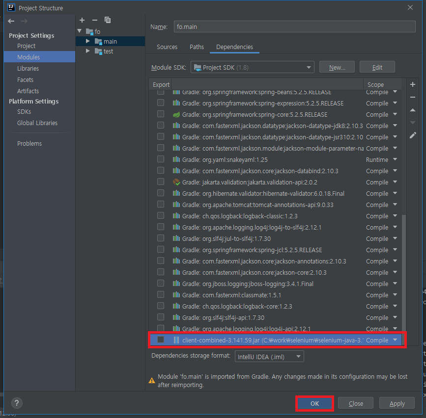
Task: Expand the main module tree node
Action: 88,41
